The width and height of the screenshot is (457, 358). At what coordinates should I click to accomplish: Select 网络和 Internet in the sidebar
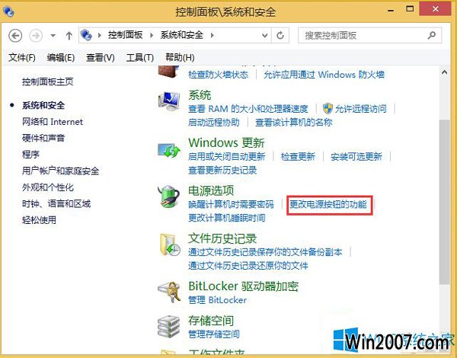(x=53, y=122)
